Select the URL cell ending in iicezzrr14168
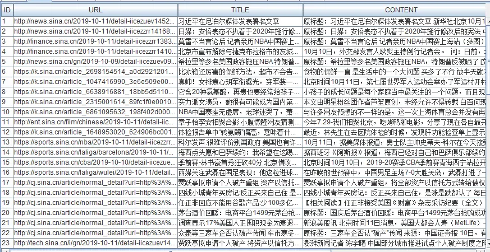Viewport: 490px width, 252px height. coord(95,31)
